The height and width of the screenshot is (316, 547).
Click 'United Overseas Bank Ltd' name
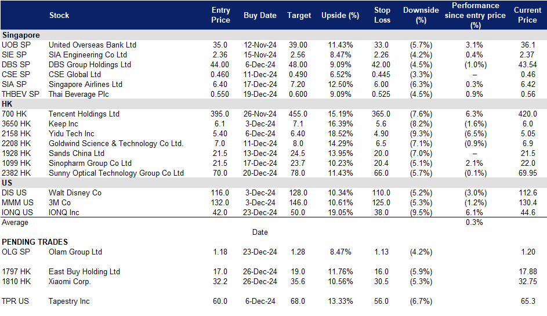(92, 45)
